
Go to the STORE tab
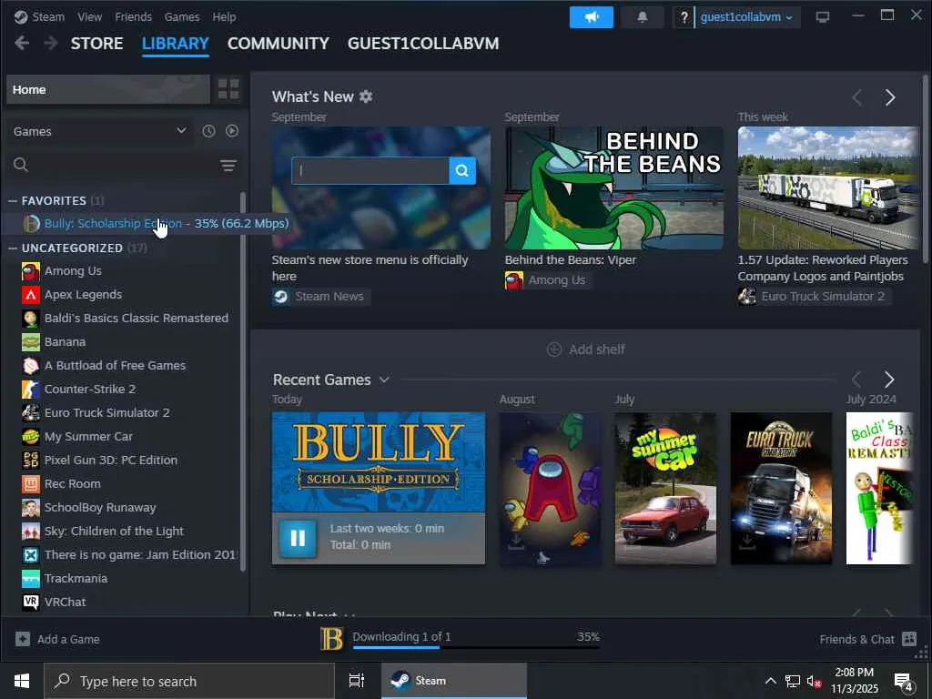click(x=96, y=44)
